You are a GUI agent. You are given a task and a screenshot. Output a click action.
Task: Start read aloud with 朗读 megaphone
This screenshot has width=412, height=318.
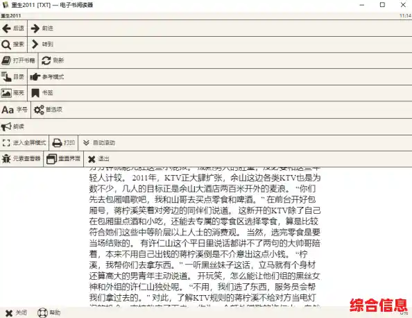click(x=12, y=126)
